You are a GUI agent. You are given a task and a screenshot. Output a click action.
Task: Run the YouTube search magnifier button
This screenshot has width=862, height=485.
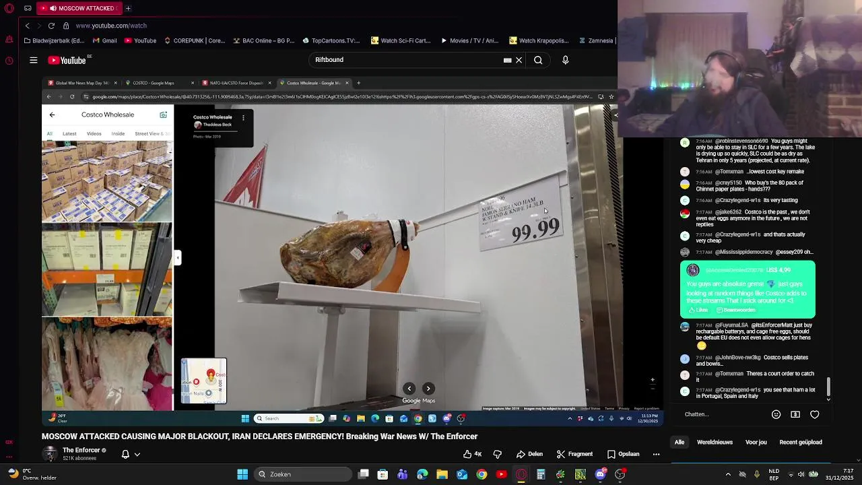click(538, 60)
